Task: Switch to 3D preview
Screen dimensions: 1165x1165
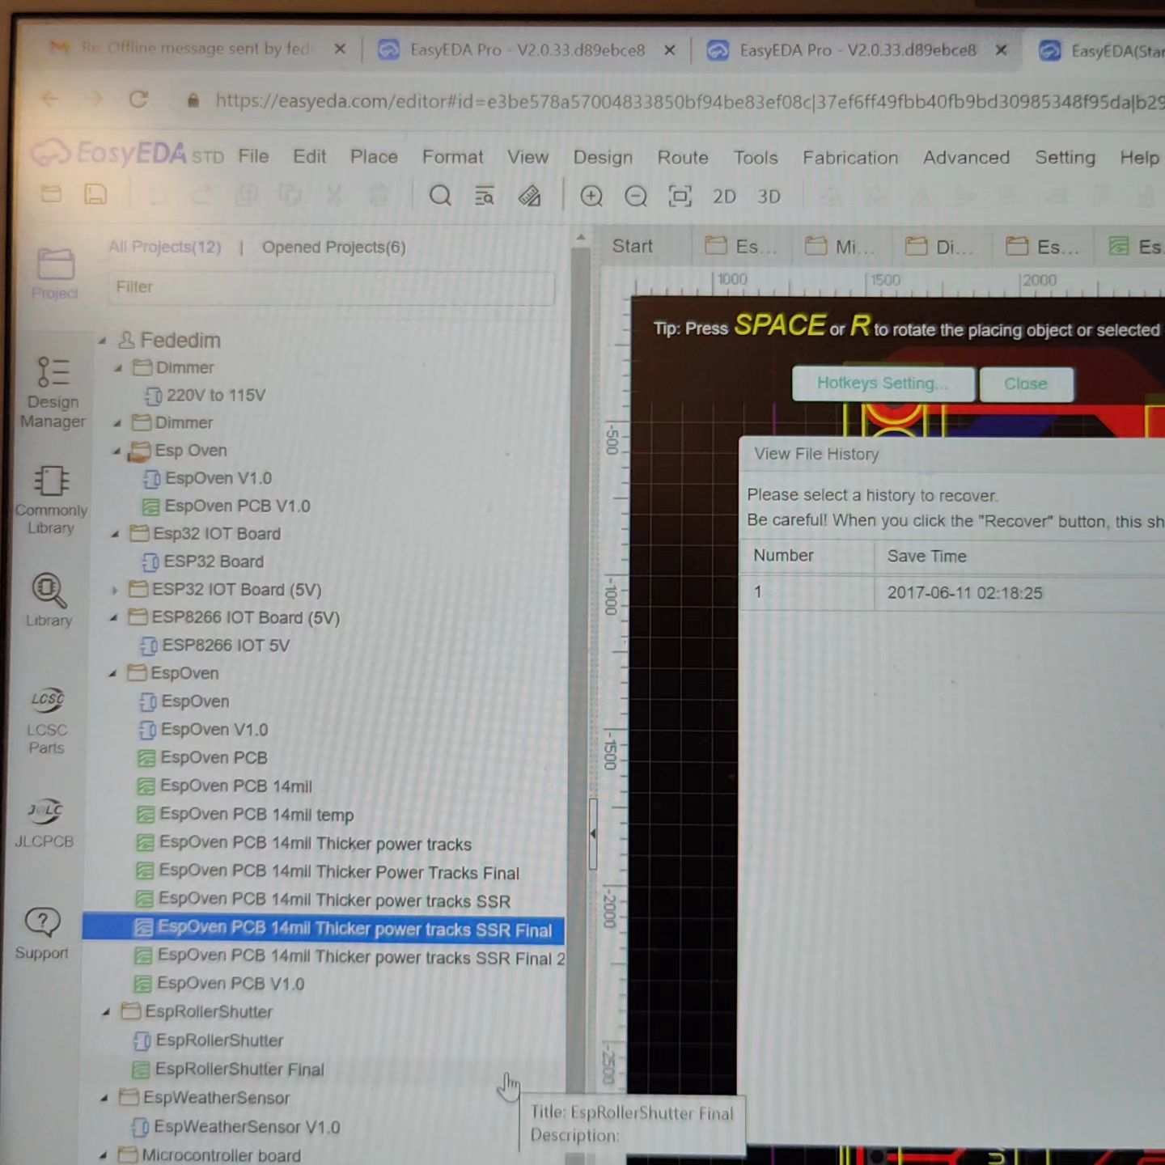Action: (x=769, y=197)
